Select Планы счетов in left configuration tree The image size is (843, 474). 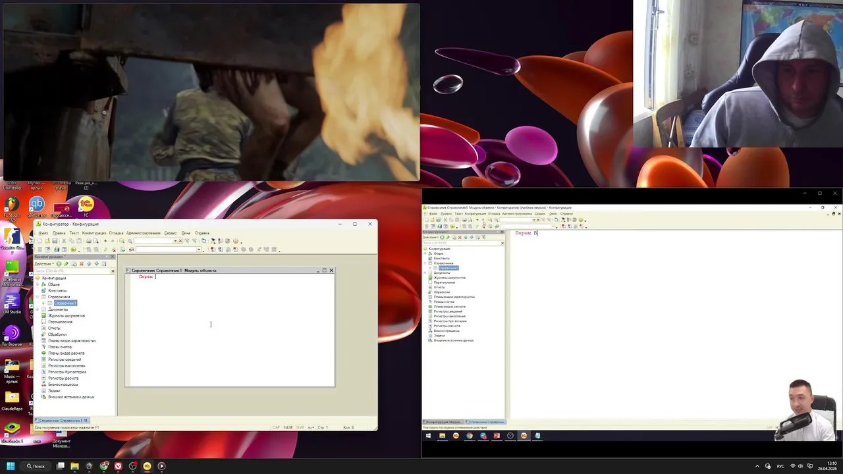pyautogui.click(x=60, y=347)
